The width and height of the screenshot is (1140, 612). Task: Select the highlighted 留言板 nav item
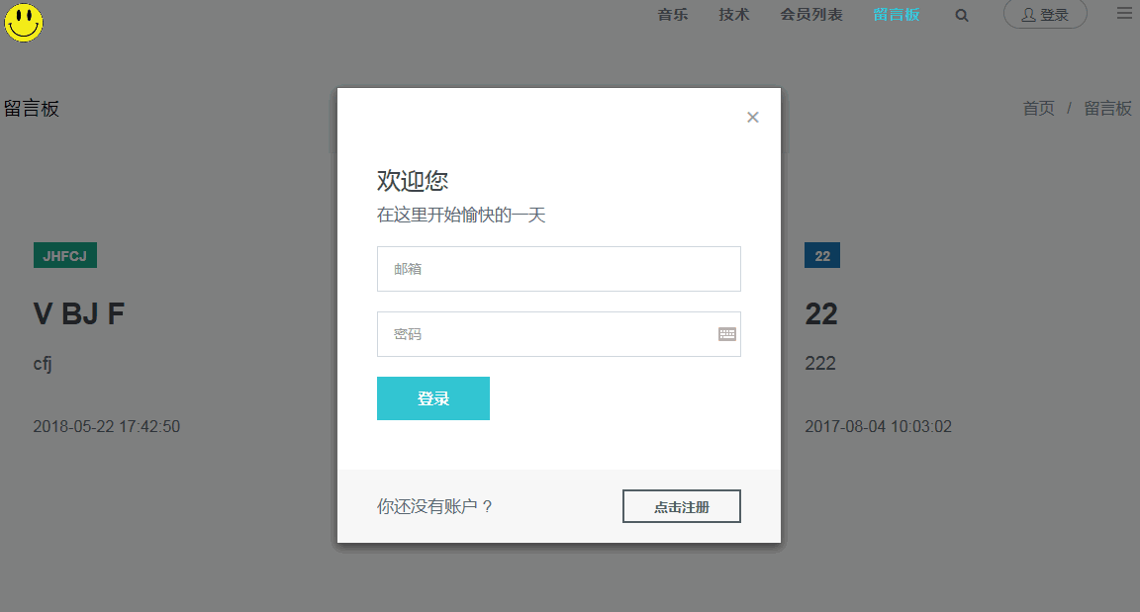pos(897,15)
